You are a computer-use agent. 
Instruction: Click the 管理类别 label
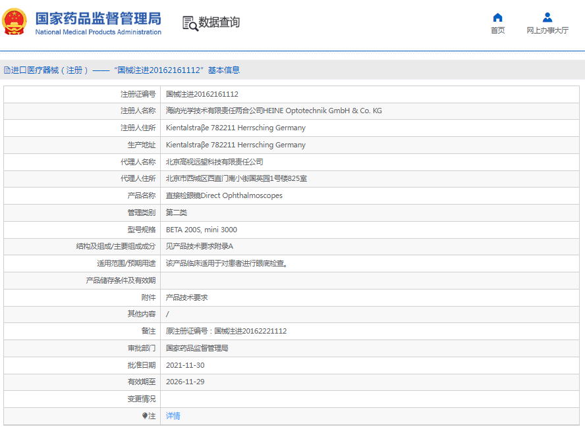pos(142,213)
